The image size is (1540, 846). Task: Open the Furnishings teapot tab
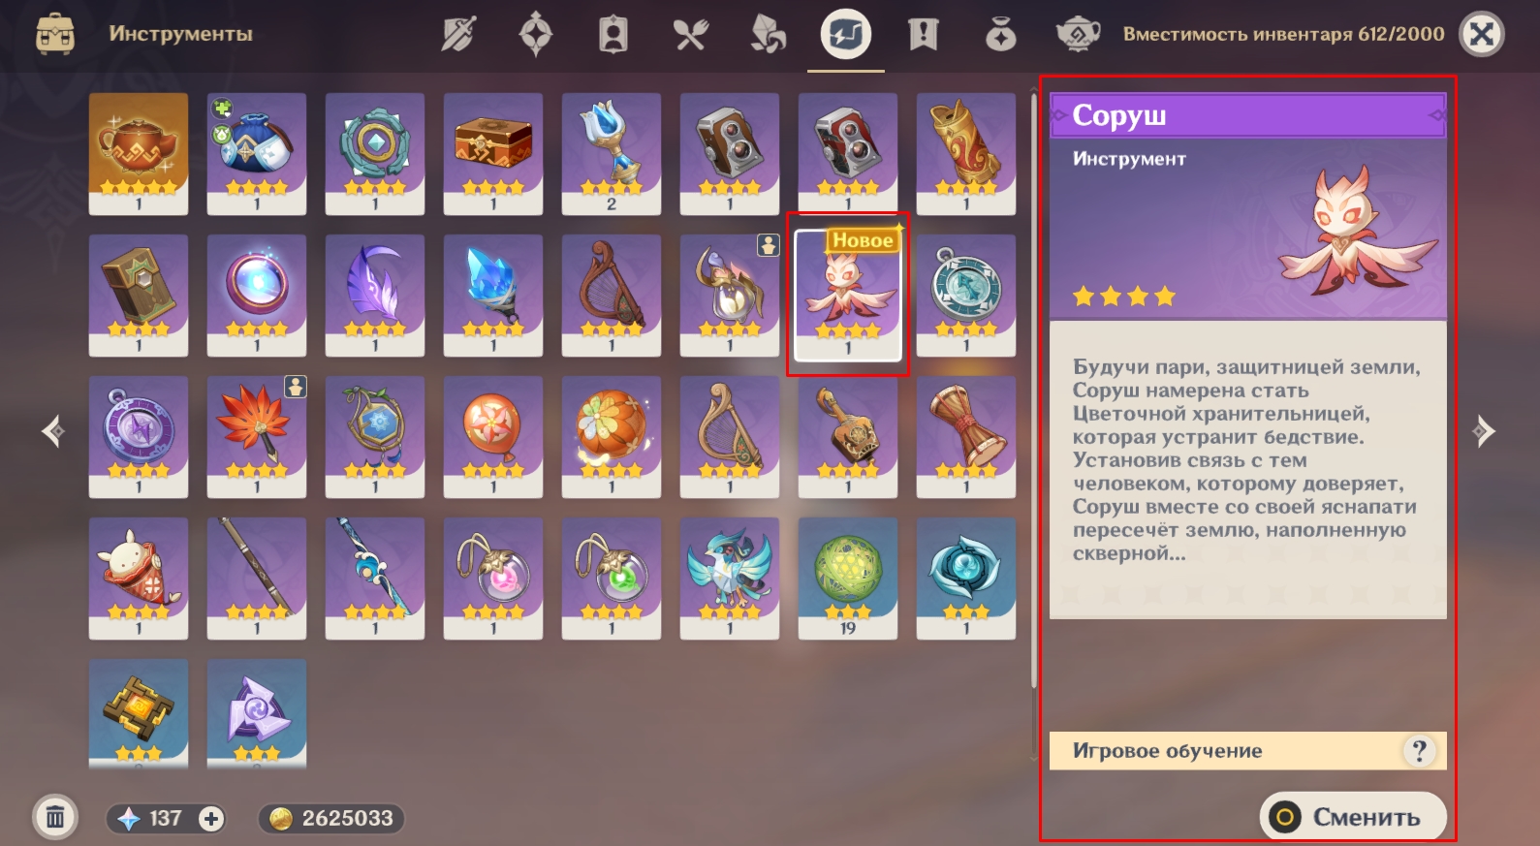click(x=1078, y=35)
